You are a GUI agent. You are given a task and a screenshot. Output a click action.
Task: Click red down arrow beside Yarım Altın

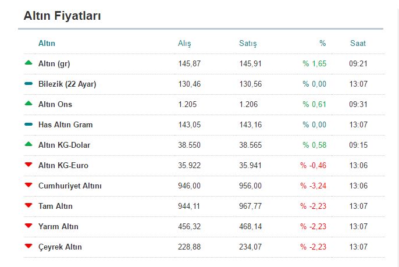pyautogui.click(x=28, y=226)
